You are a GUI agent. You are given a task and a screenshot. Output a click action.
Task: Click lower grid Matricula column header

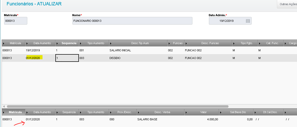point(13,112)
